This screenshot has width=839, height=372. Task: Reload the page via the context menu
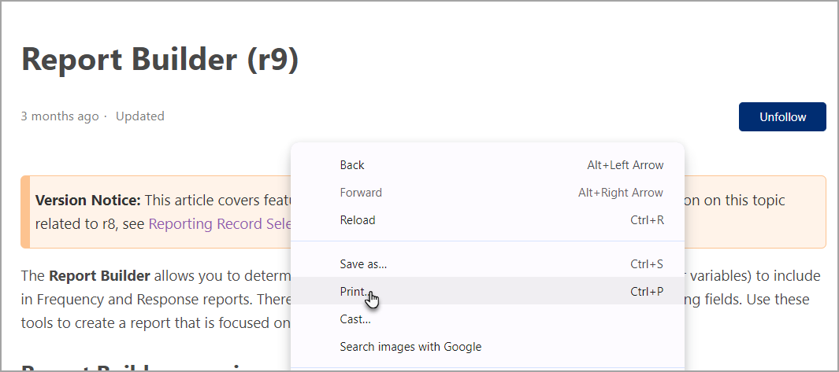pos(488,220)
